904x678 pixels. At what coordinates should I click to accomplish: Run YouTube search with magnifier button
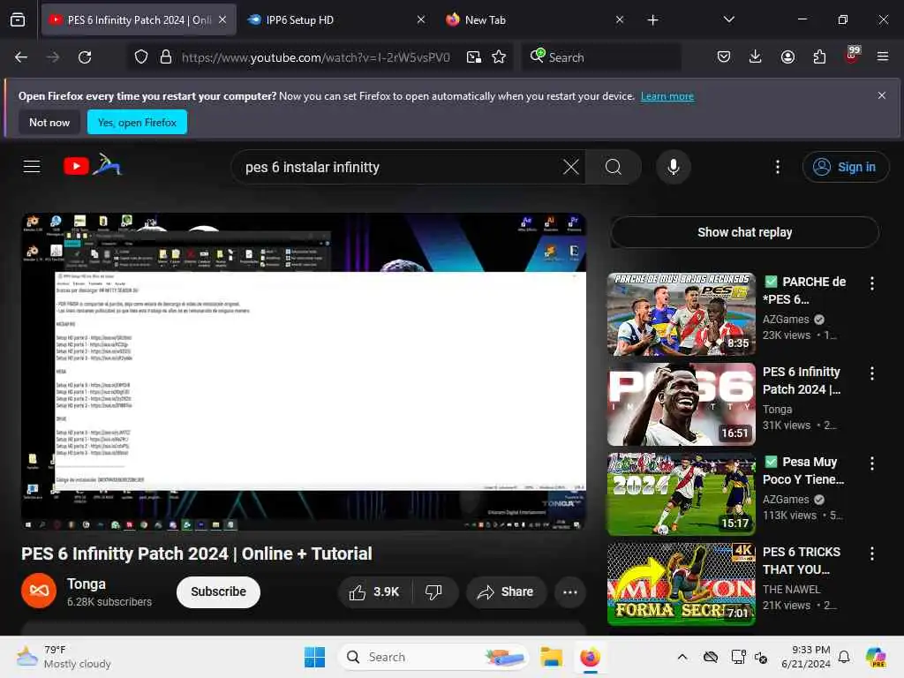pos(614,167)
